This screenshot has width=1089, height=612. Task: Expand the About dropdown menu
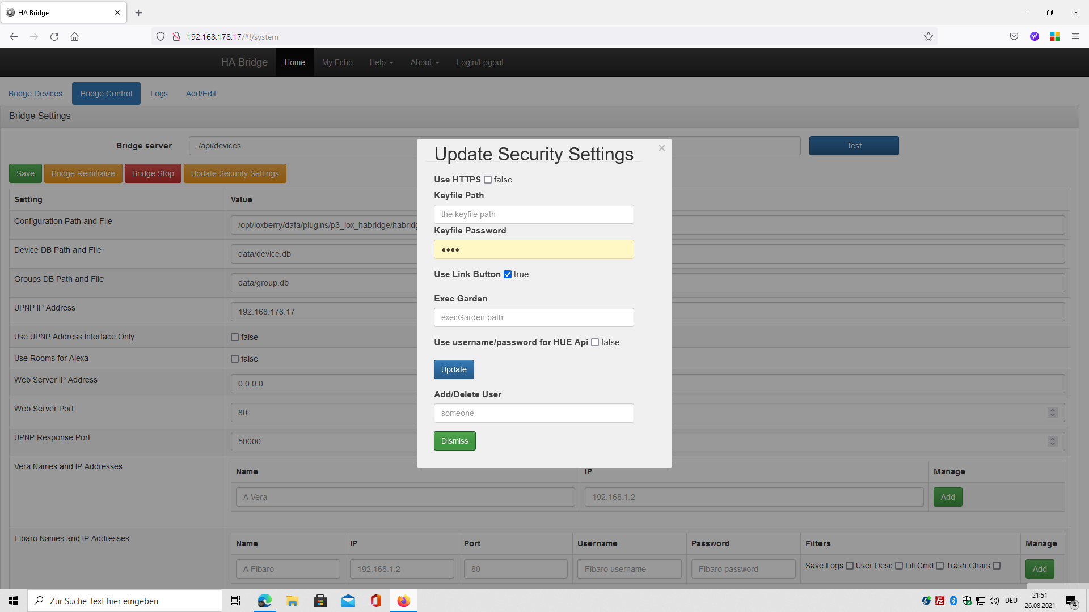(425, 62)
